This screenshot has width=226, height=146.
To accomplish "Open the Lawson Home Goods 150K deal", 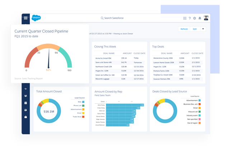I will [x=164, y=62].
